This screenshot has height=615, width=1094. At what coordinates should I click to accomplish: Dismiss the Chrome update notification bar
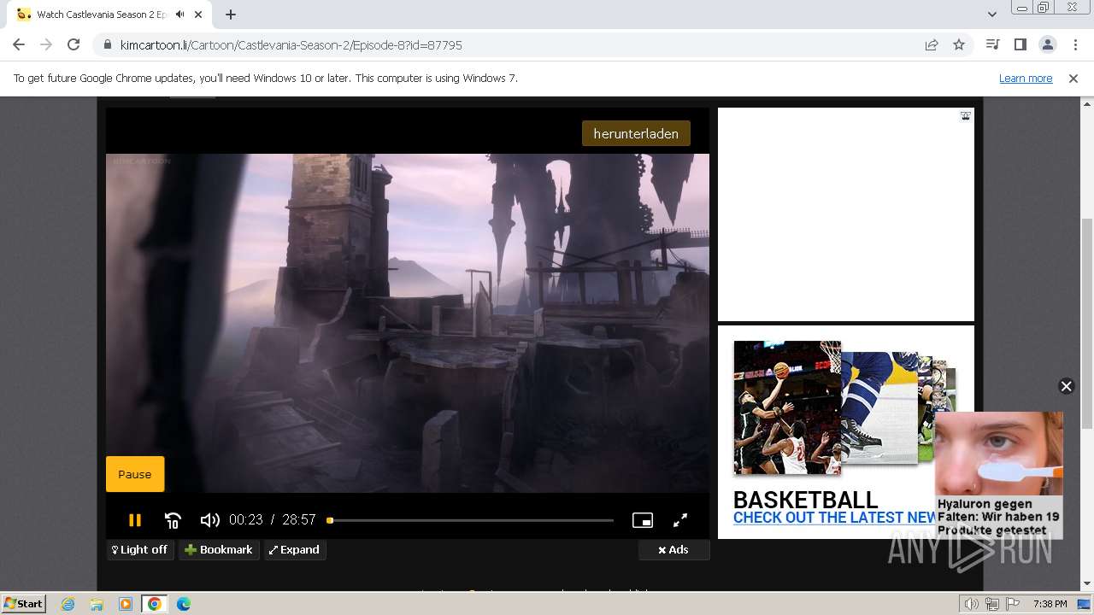[x=1073, y=79]
